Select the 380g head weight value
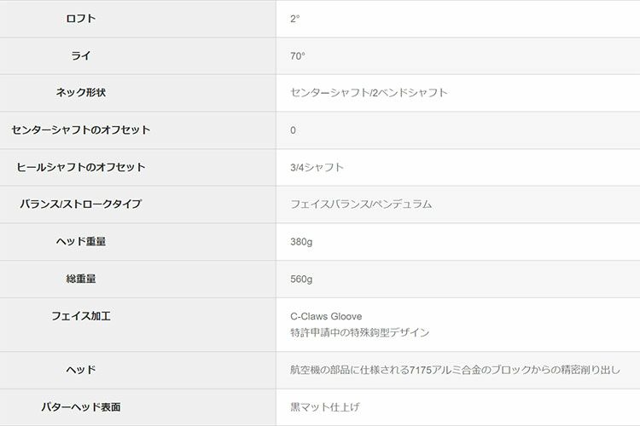 pyautogui.click(x=301, y=242)
